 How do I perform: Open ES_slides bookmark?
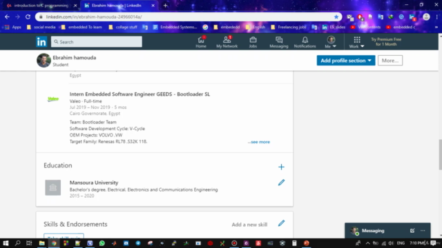click(x=334, y=28)
